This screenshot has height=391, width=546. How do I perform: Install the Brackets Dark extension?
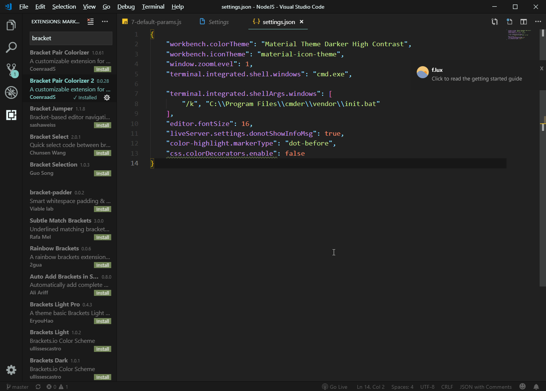[x=103, y=377]
